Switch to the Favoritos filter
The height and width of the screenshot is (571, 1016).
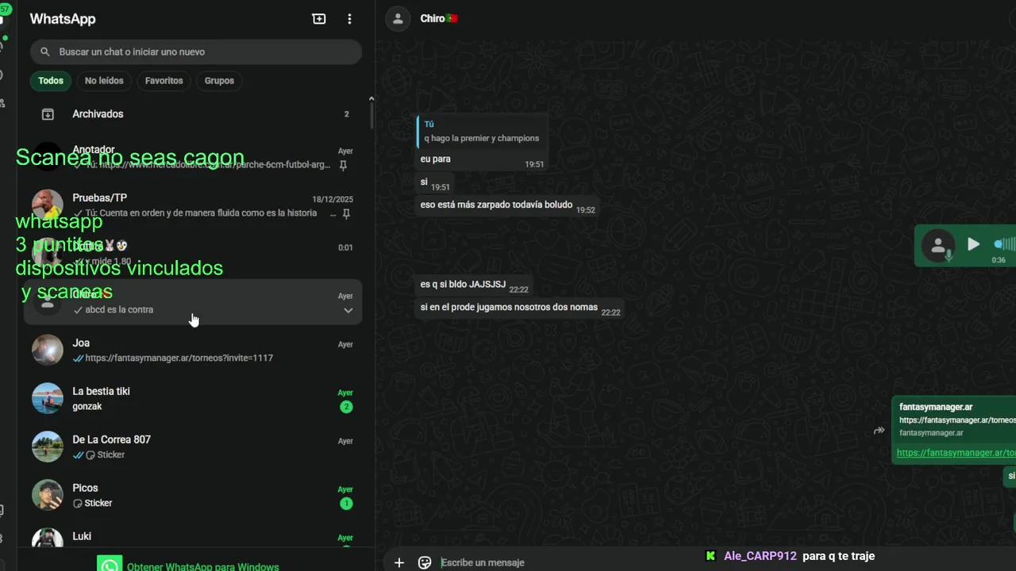click(164, 81)
